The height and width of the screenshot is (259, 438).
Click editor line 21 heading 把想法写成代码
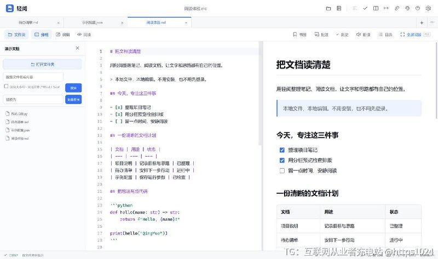click(x=129, y=192)
